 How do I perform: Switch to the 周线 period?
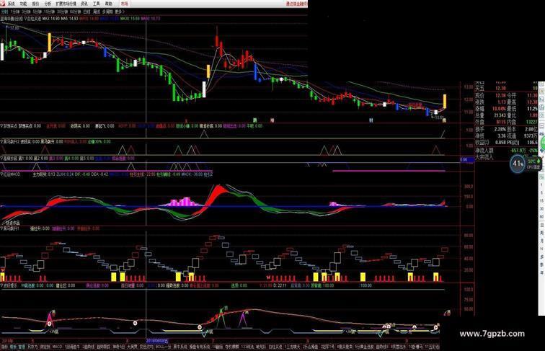97,12
